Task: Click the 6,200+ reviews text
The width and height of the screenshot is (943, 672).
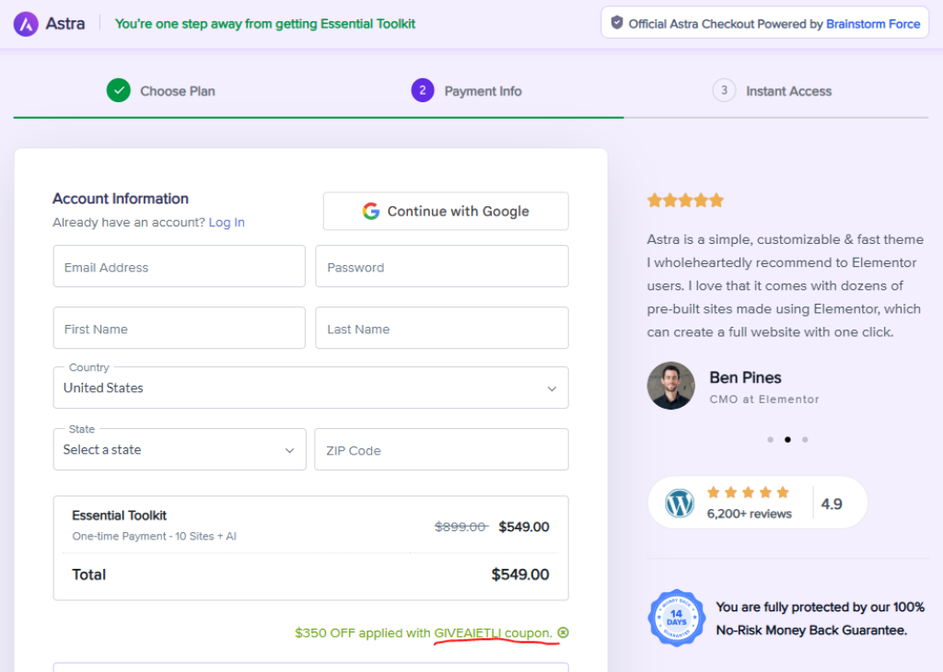Action: (750, 514)
